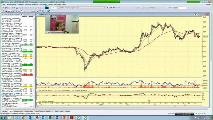Select the hand pan tool

tap(21, 11)
